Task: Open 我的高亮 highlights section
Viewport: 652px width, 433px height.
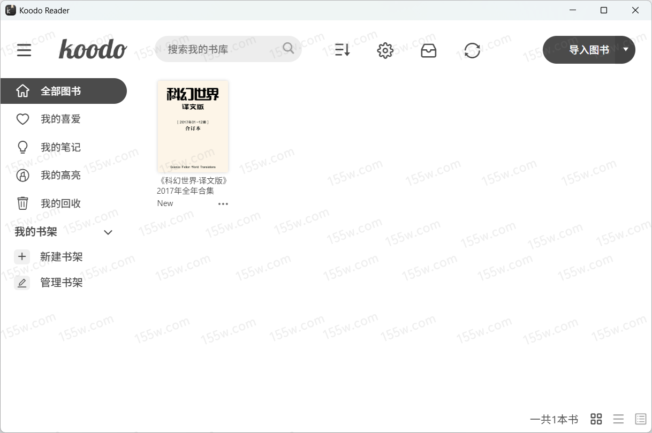Action: coord(60,176)
